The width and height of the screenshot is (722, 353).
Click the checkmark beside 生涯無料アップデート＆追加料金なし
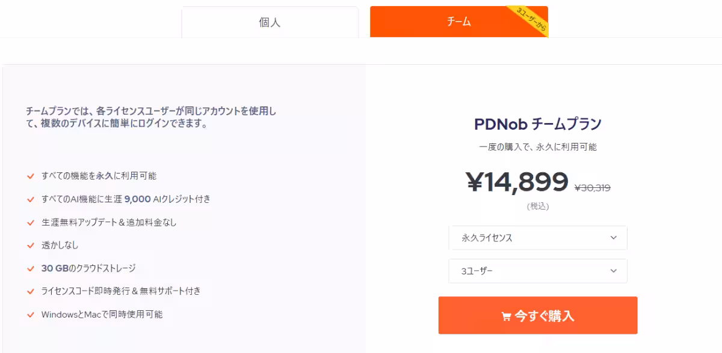tap(30, 222)
